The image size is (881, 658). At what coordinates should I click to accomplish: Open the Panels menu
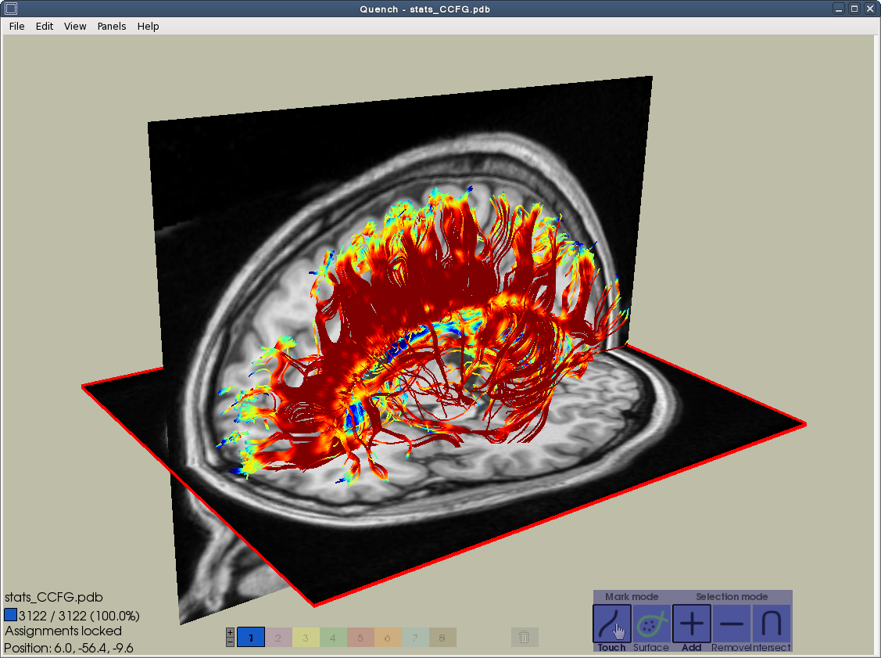112,26
